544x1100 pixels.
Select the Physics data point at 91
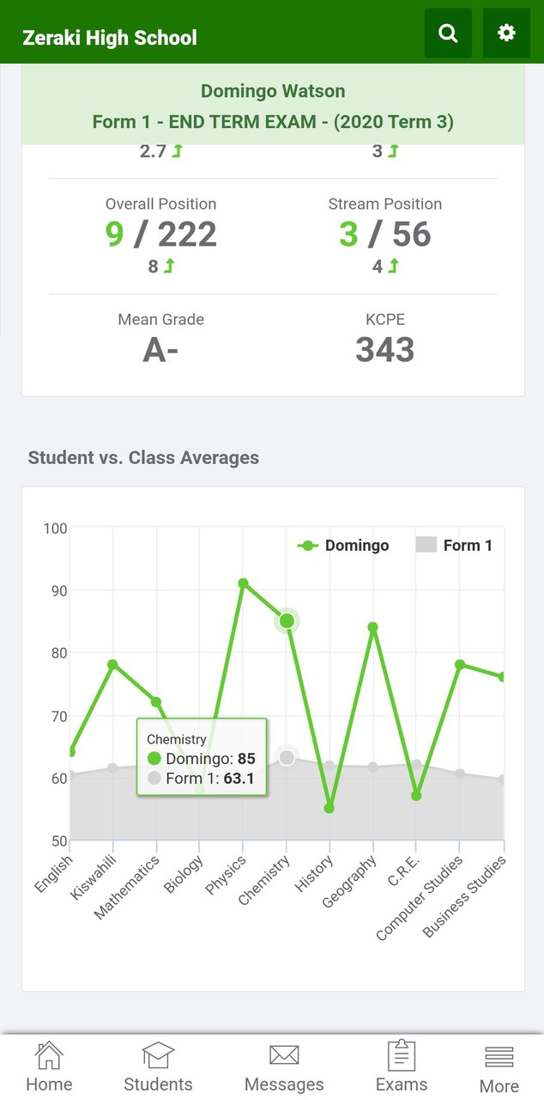(x=243, y=584)
